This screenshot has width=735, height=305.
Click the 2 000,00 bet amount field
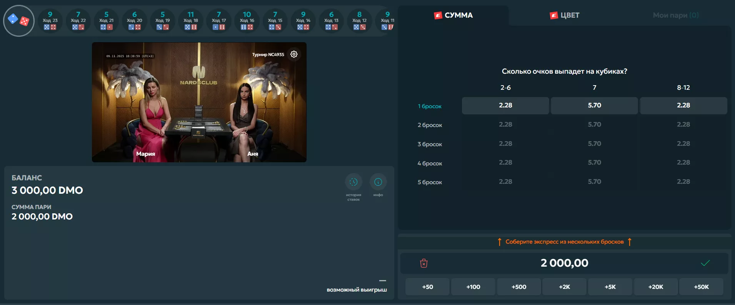[x=564, y=263]
